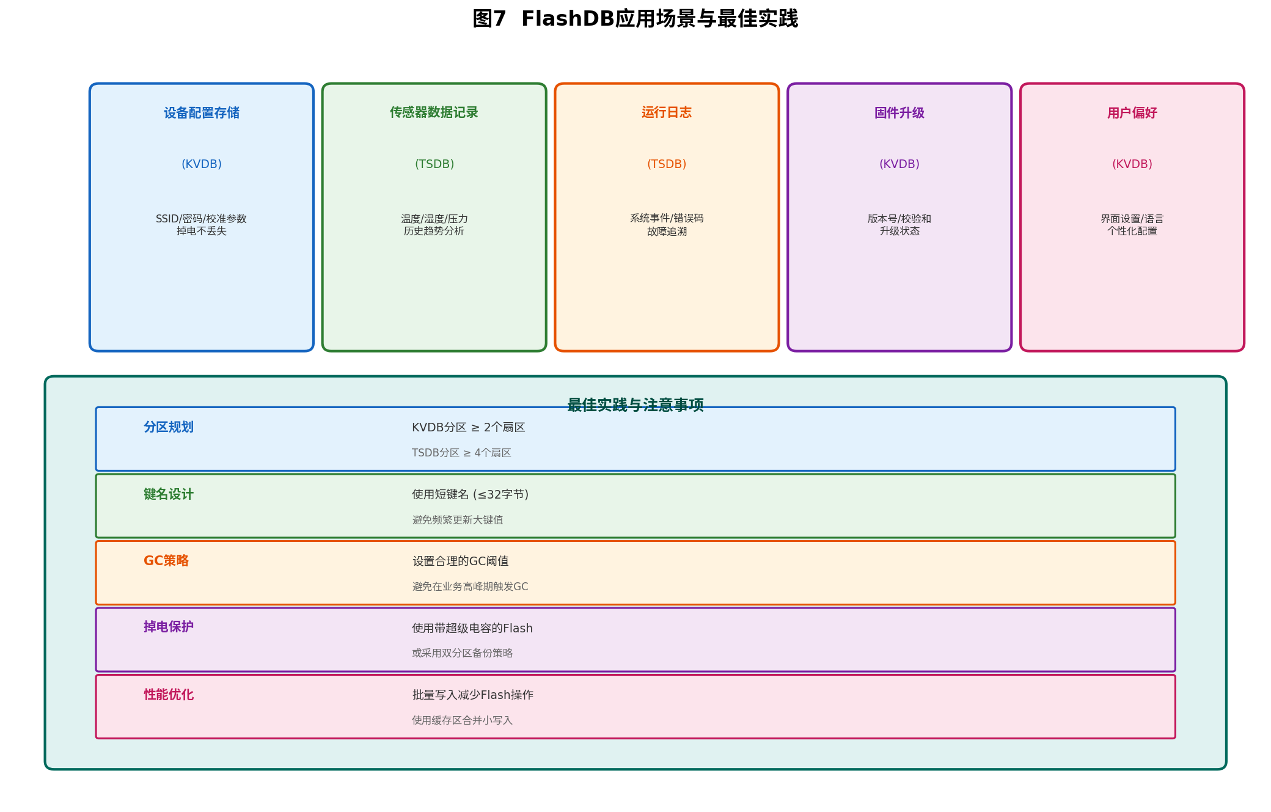Click '或采用双分区备份策略' text
The width and height of the screenshot is (1271, 812).
coord(463,653)
